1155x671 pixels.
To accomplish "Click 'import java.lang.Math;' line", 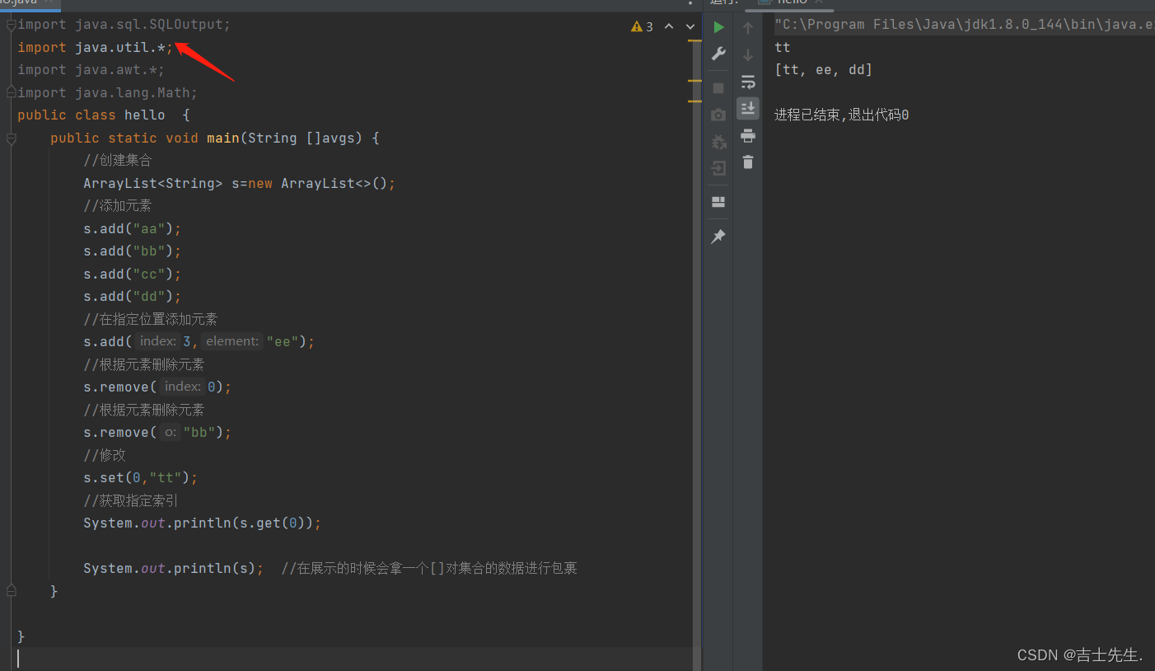I will (108, 92).
